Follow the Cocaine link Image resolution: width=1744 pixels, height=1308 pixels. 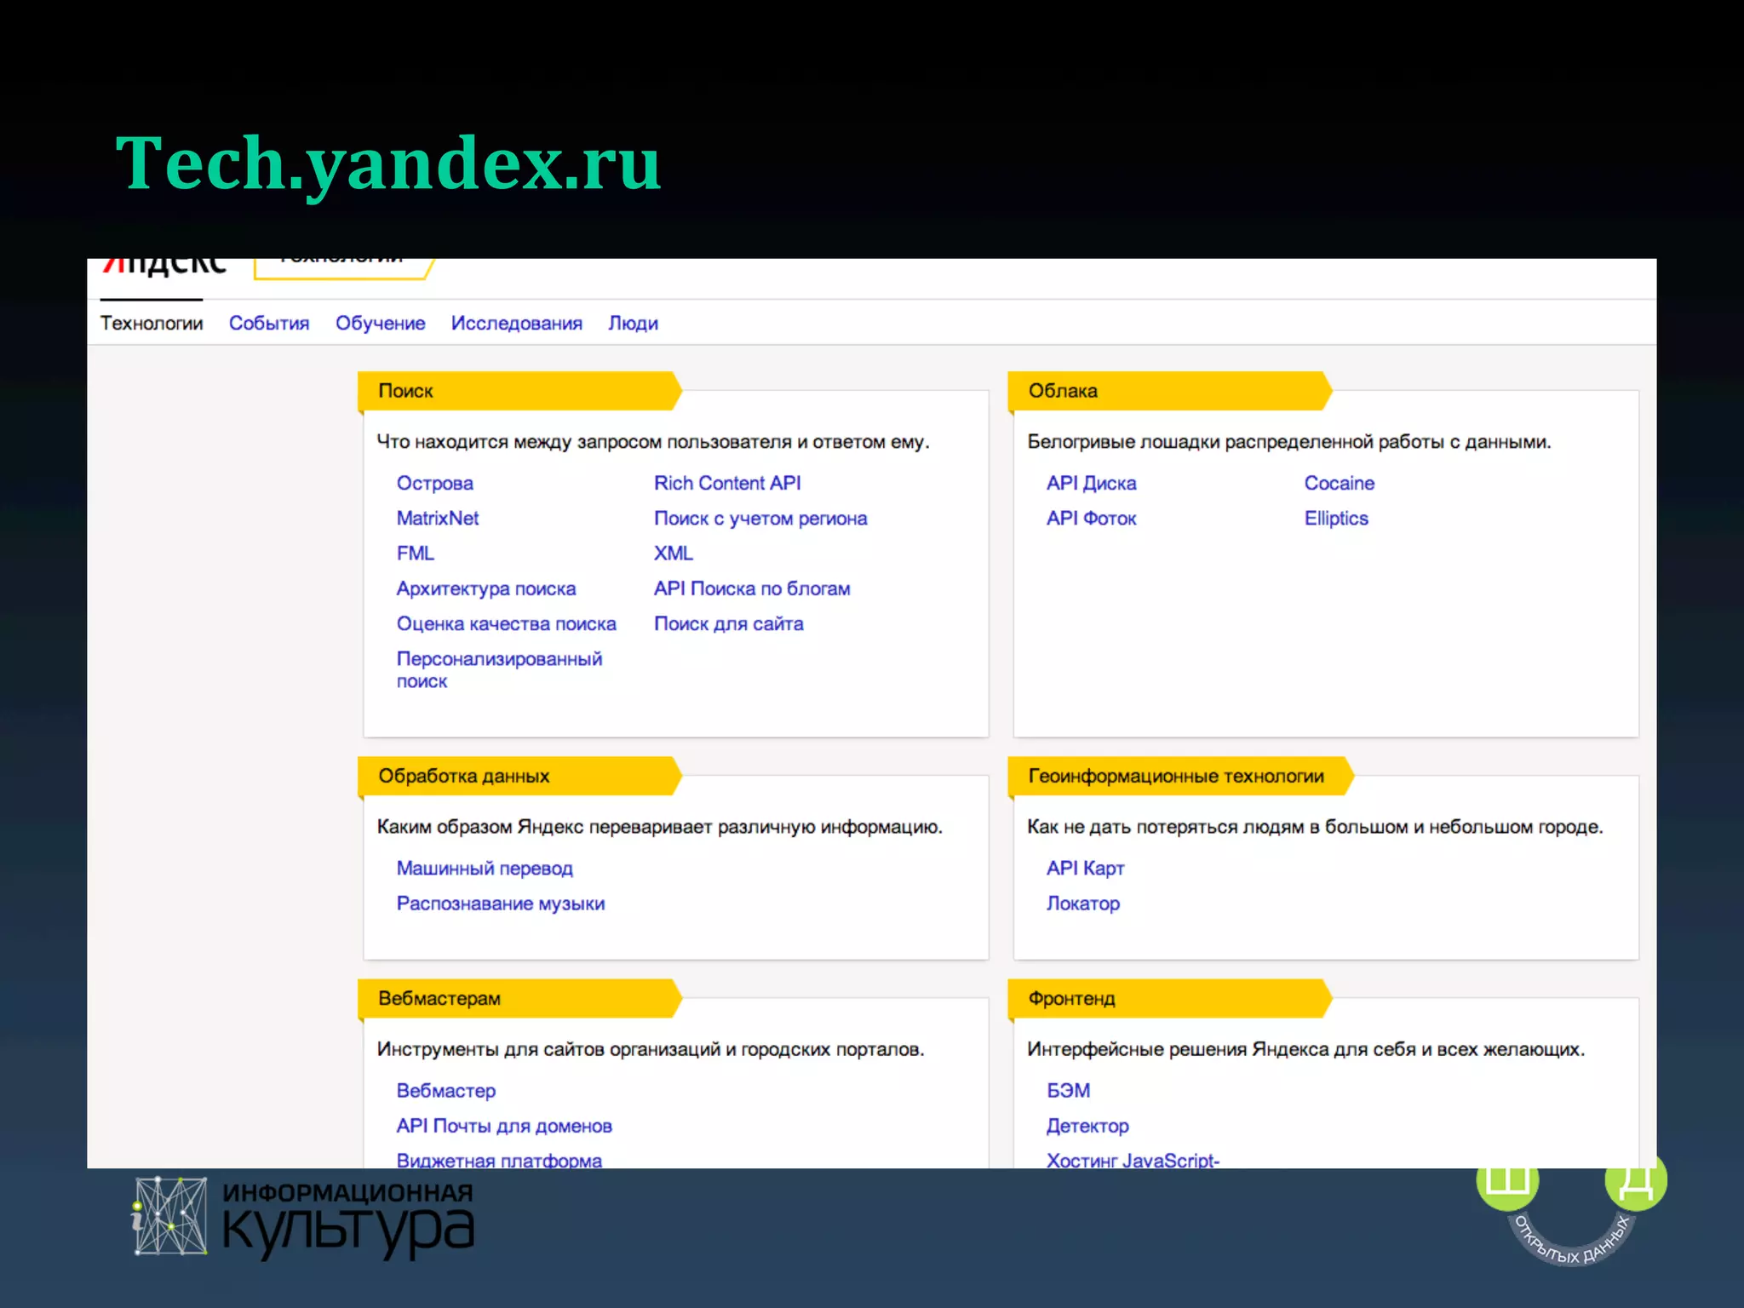(1340, 484)
